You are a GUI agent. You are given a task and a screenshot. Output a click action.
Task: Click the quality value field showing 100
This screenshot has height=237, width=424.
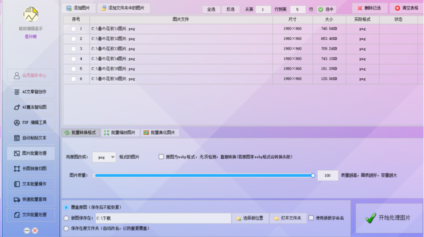328,175
